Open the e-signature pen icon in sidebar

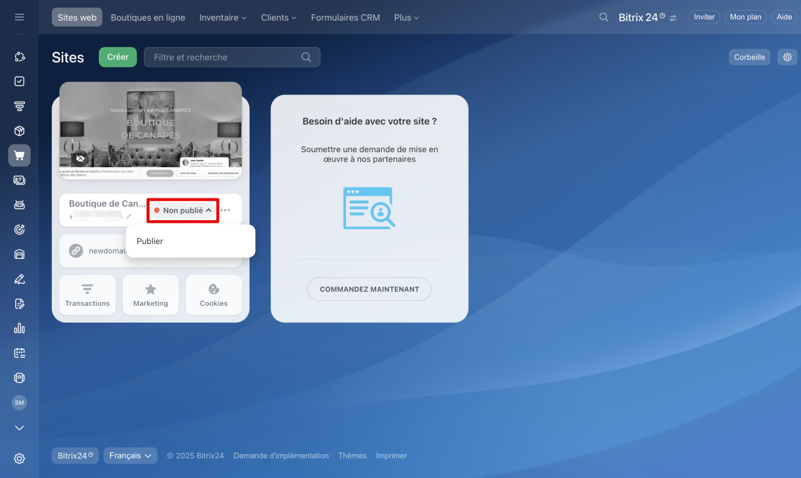click(x=19, y=279)
